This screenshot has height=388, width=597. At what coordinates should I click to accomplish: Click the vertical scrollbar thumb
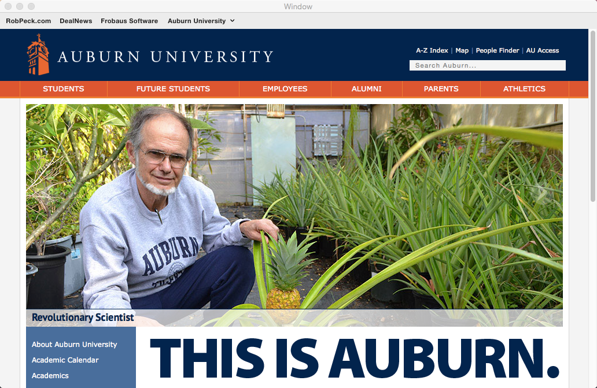pos(592,116)
